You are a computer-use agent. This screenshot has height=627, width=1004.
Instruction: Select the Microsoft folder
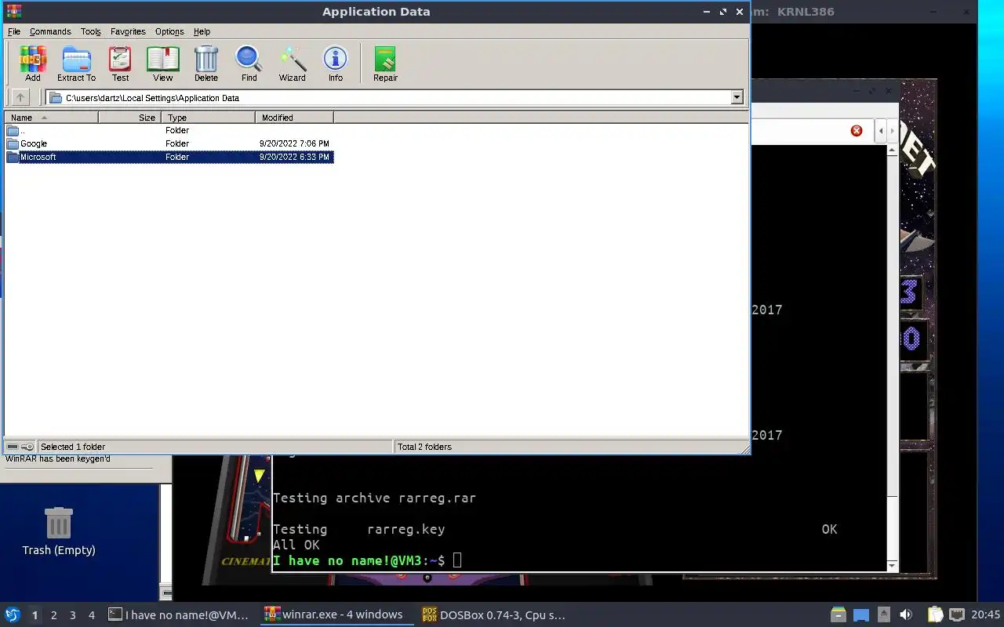click(169, 157)
